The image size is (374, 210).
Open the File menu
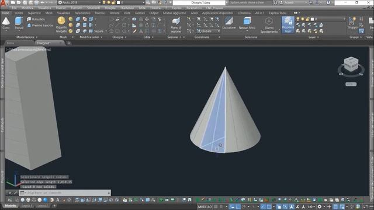pyautogui.click(x=14, y=8)
